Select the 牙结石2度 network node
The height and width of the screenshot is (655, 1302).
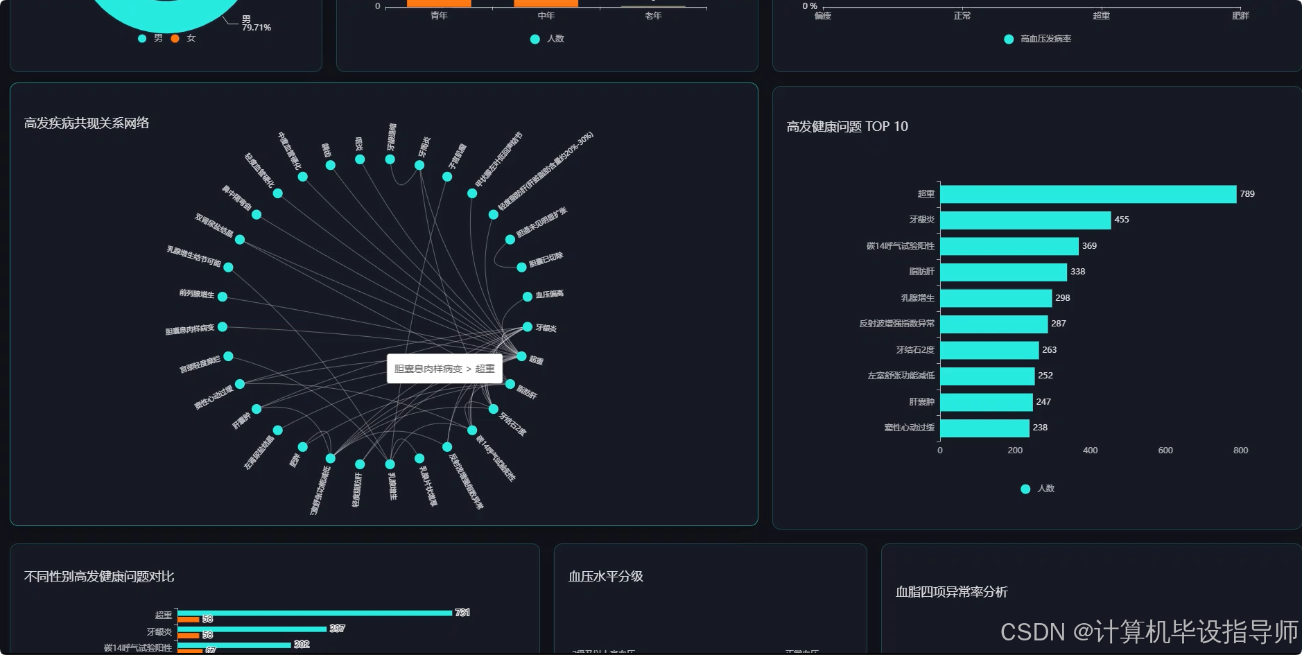click(494, 409)
